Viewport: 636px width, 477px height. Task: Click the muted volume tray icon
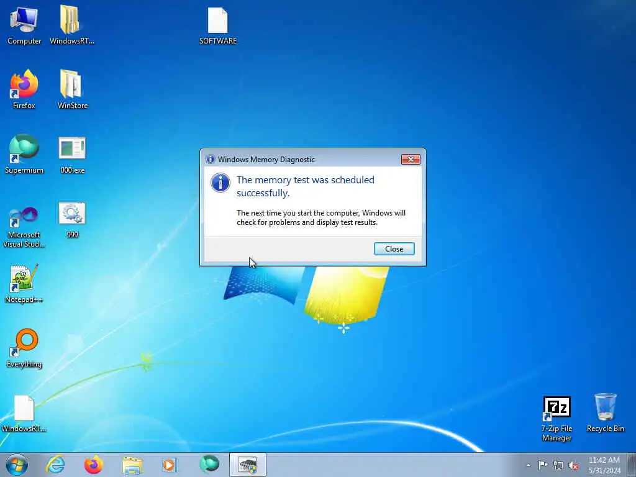click(x=573, y=465)
